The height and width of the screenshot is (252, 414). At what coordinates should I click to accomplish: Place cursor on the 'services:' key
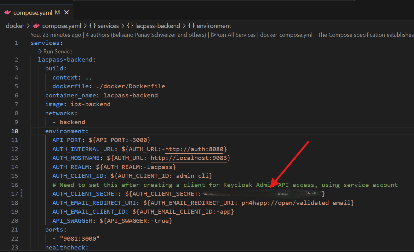click(x=47, y=43)
